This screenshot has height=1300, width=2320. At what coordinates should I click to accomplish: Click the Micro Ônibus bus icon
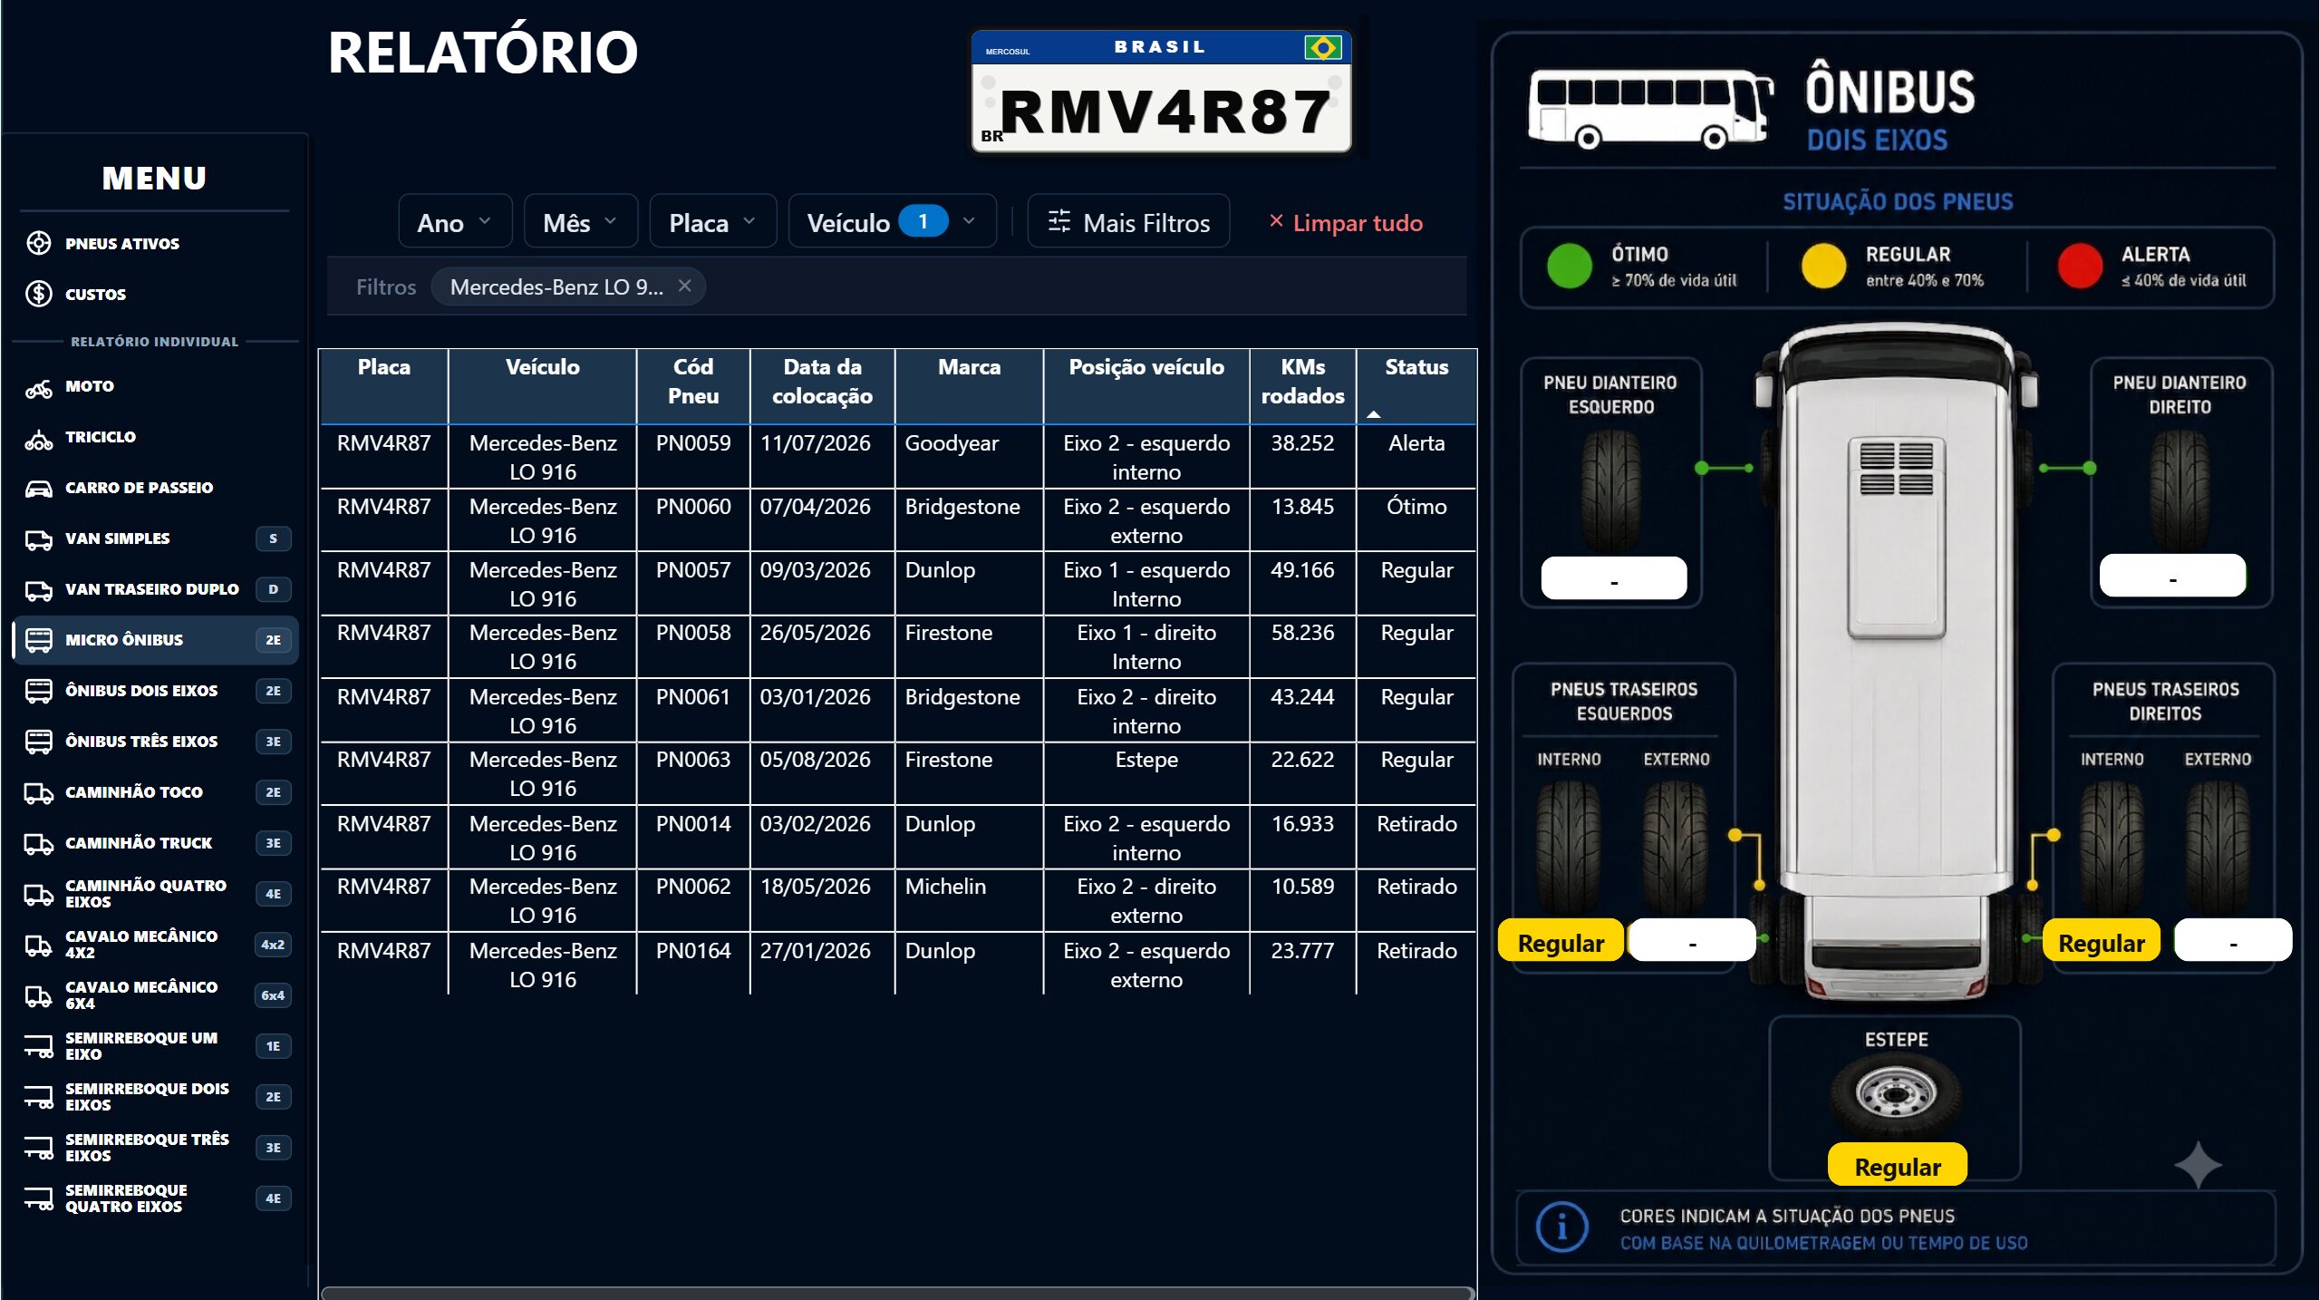[x=39, y=640]
